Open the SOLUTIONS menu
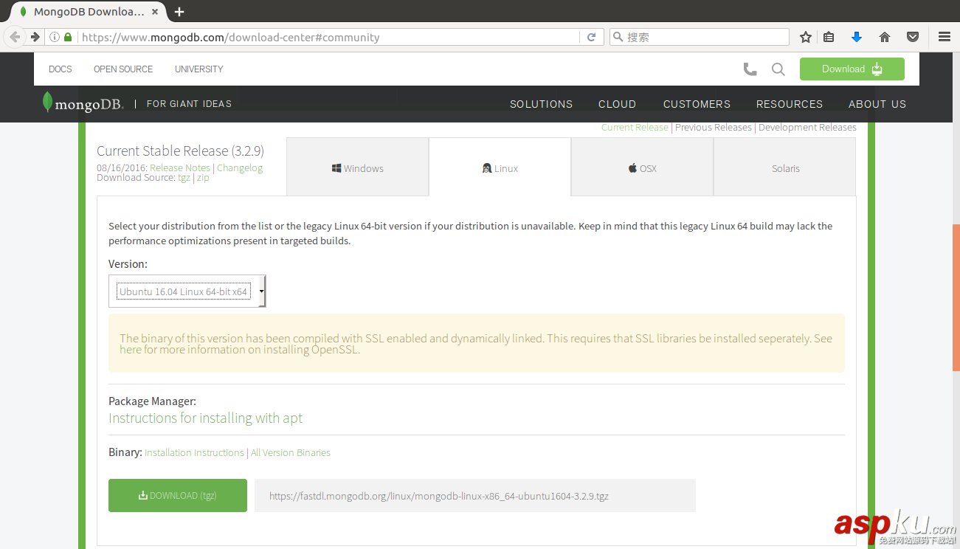960x549 pixels. coord(541,104)
